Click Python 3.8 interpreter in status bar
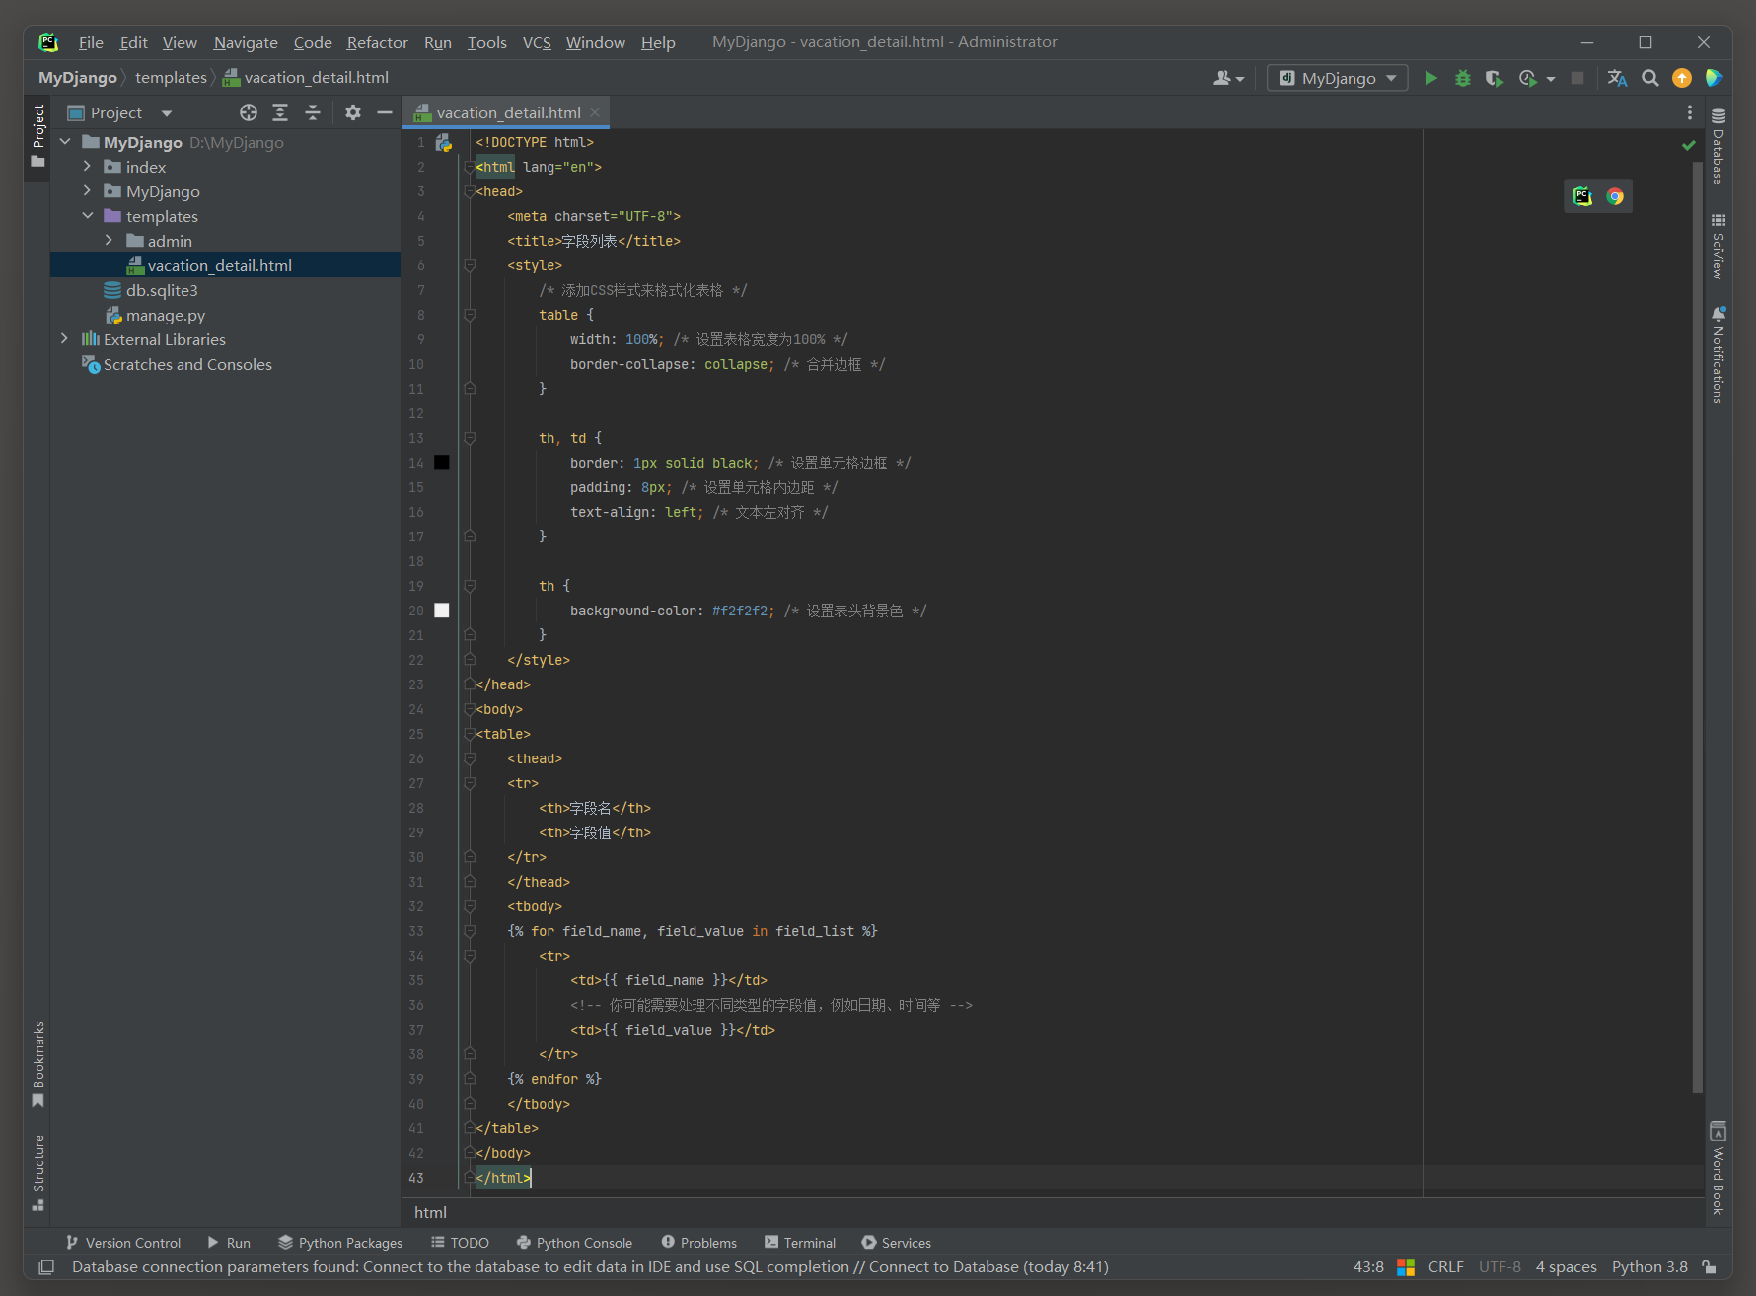Viewport: 1756px width, 1296px height. [1648, 1267]
